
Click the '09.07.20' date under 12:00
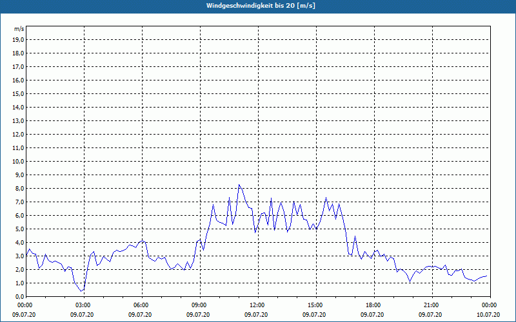click(x=256, y=315)
